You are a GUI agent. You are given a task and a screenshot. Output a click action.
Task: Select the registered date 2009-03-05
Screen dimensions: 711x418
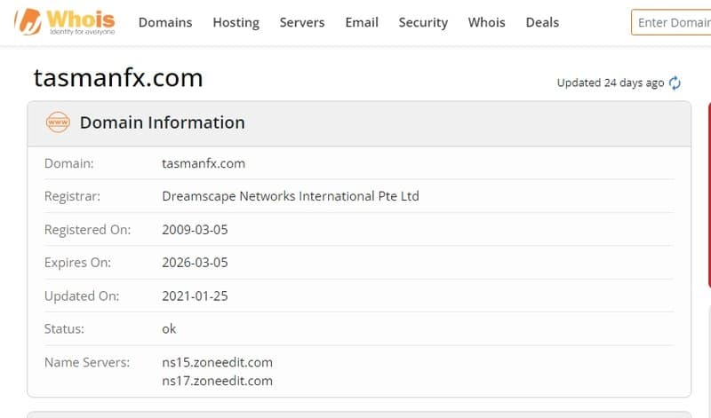(195, 230)
